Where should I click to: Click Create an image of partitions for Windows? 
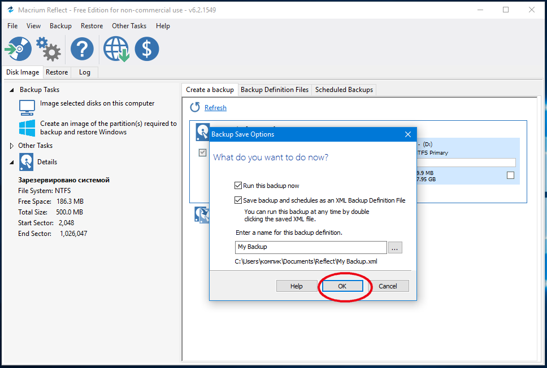(108, 128)
